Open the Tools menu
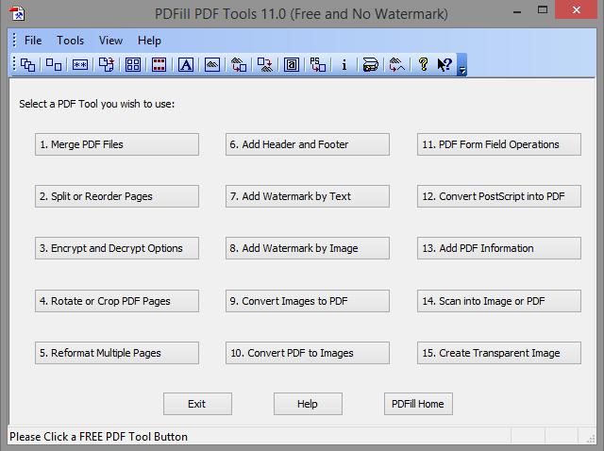Image resolution: width=604 pixels, height=451 pixels. [71, 41]
